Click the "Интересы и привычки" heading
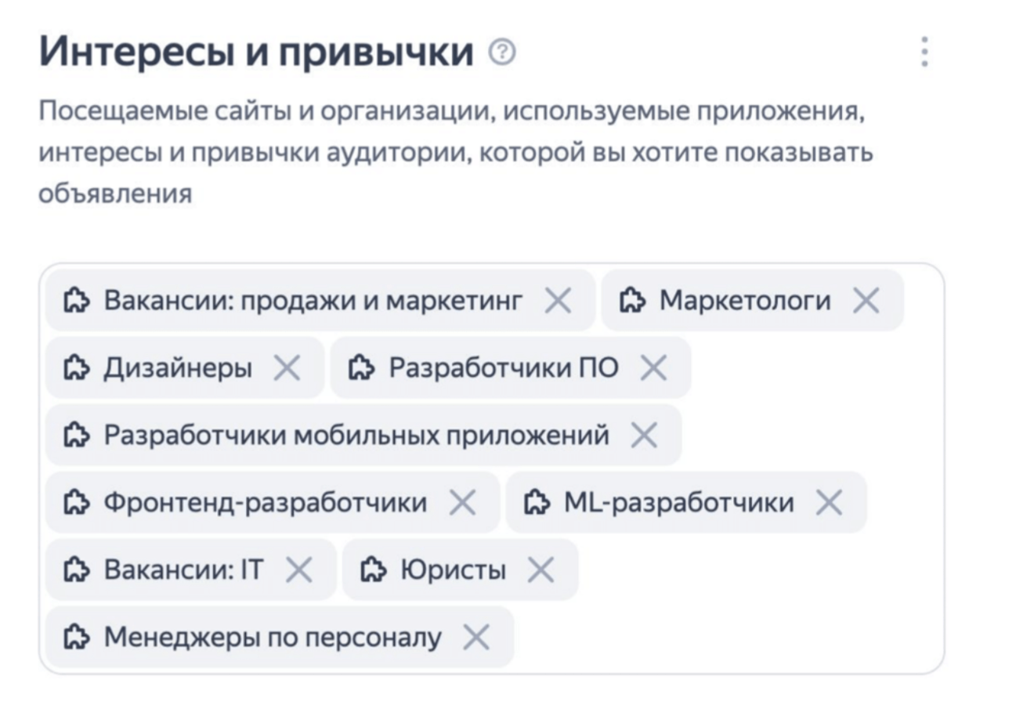 point(256,52)
